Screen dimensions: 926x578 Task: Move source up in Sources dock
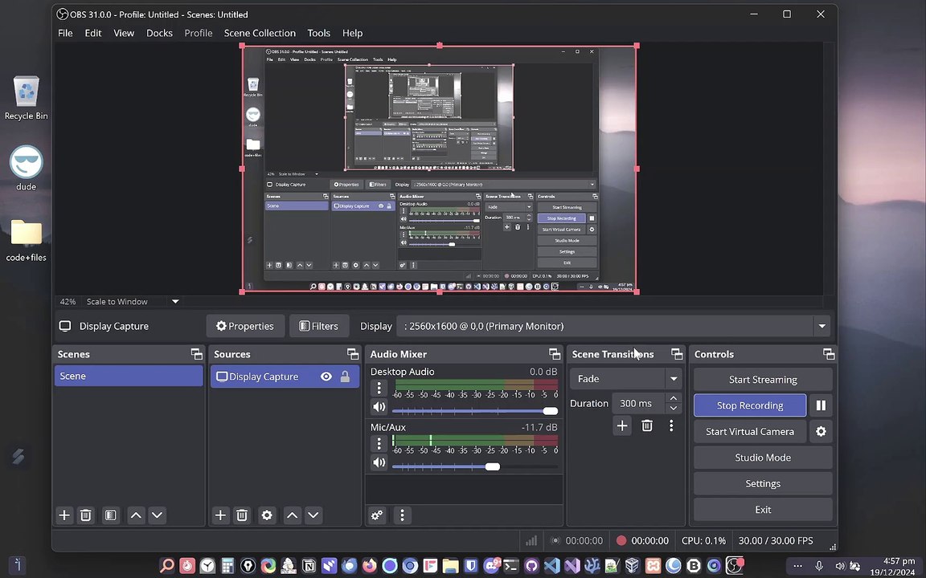click(292, 515)
